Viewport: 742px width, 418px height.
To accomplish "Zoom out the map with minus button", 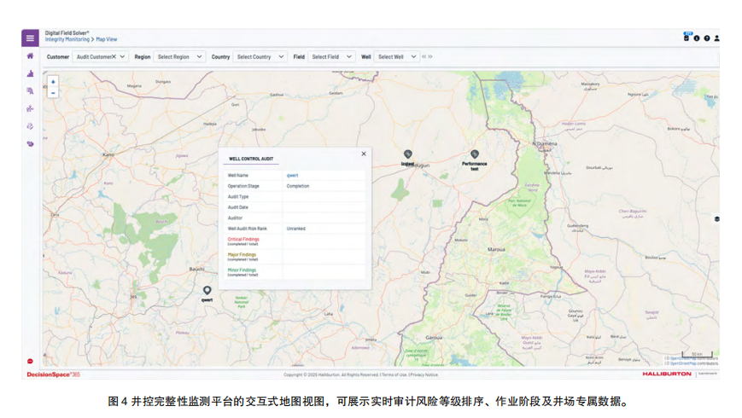I will [x=53, y=93].
